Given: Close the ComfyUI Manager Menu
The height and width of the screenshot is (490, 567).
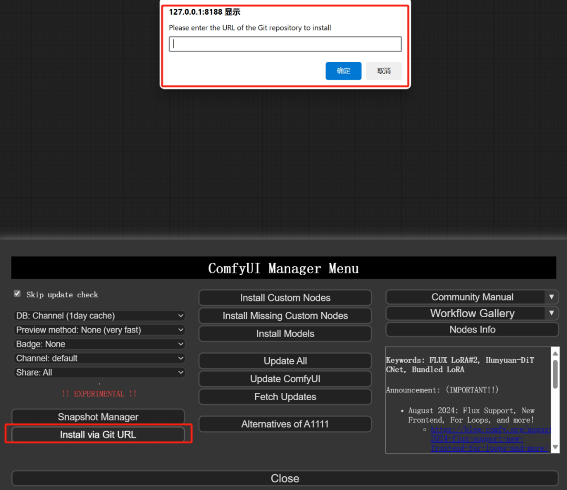Looking at the screenshot, I should point(285,478).
